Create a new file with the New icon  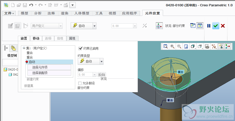click(13, 5)
